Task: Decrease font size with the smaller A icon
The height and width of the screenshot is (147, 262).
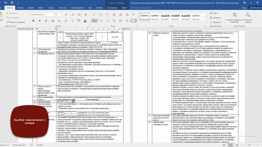Action: tap(72, 15)
